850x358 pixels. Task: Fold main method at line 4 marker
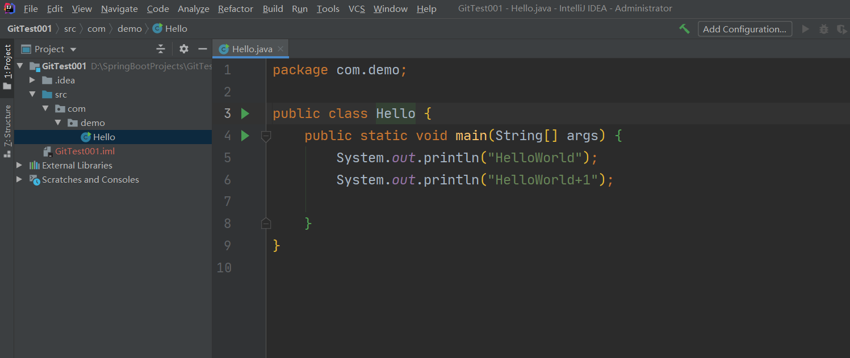tap(266, 136)
